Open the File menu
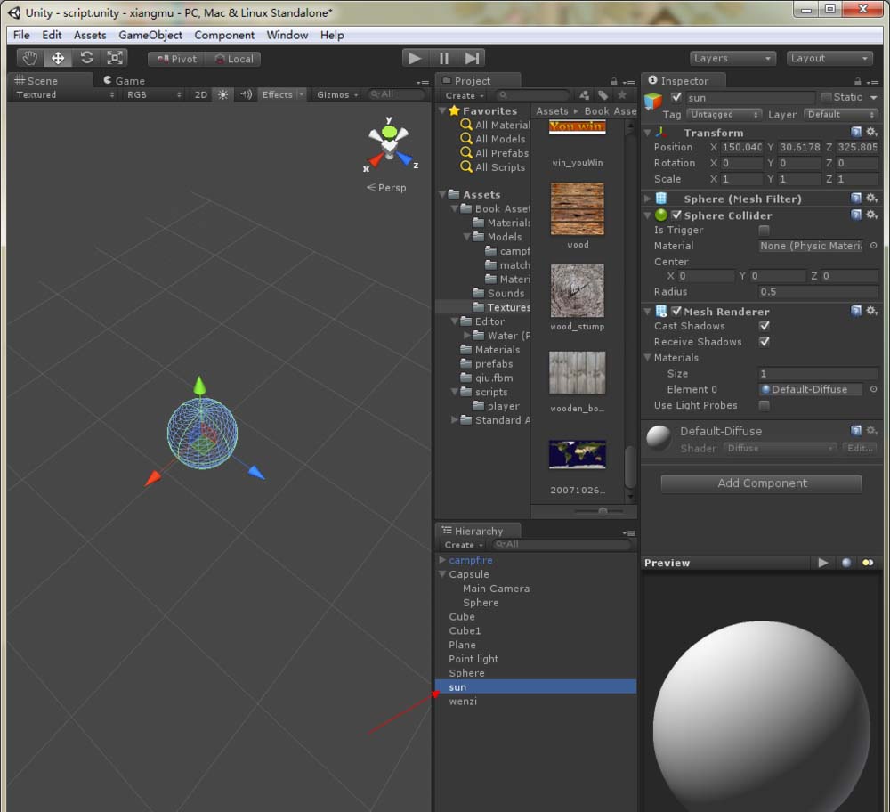The height and width of the screenshot is (812, 890). 21,35
